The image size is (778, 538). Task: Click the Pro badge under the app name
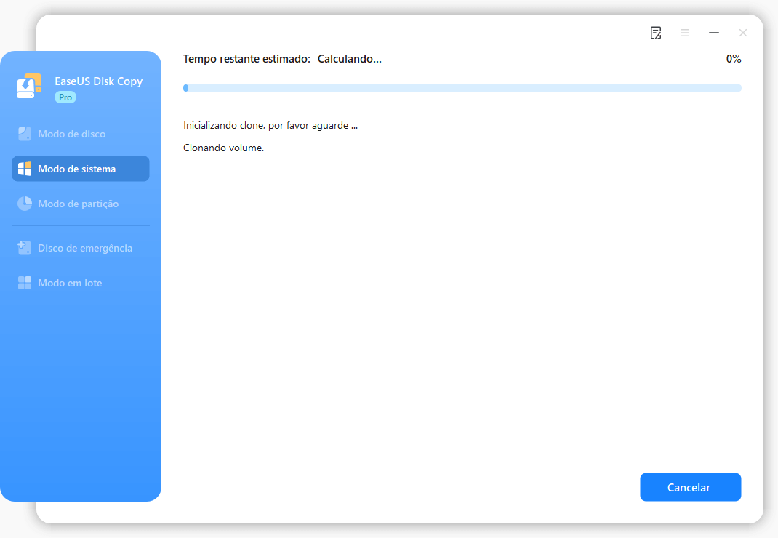[x=65, y=97]
